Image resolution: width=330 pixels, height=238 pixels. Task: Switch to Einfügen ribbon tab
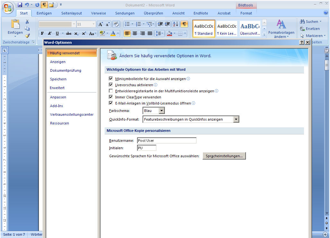pyautogui.click(x=44, y=13)
